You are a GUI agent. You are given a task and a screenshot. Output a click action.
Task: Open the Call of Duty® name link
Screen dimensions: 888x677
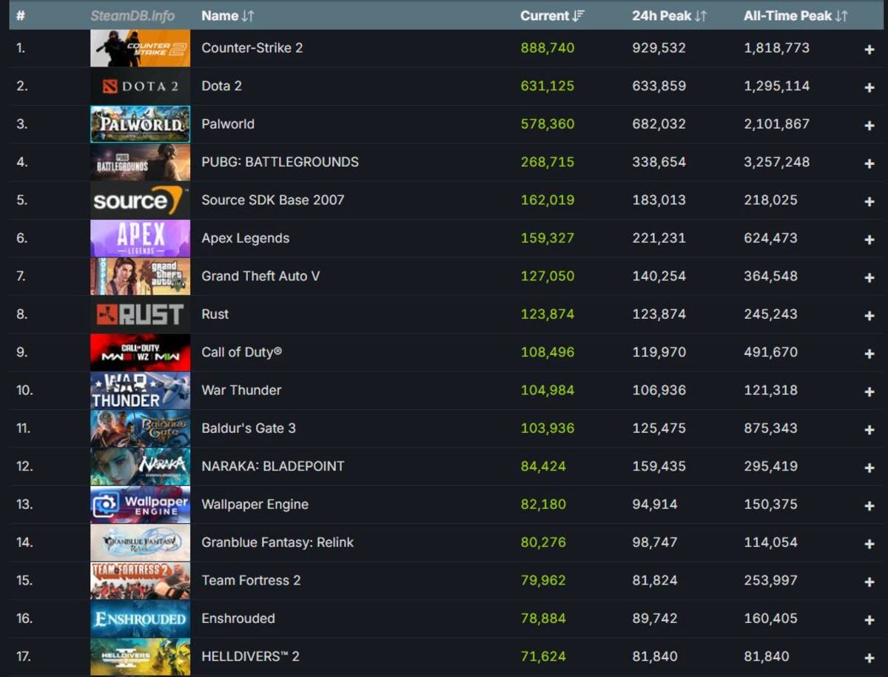point(241,352)
